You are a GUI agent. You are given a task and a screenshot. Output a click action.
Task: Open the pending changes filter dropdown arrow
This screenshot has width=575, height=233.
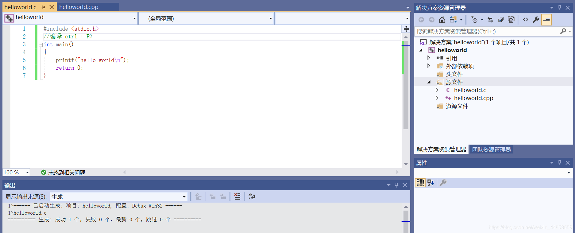pos(482,20)
